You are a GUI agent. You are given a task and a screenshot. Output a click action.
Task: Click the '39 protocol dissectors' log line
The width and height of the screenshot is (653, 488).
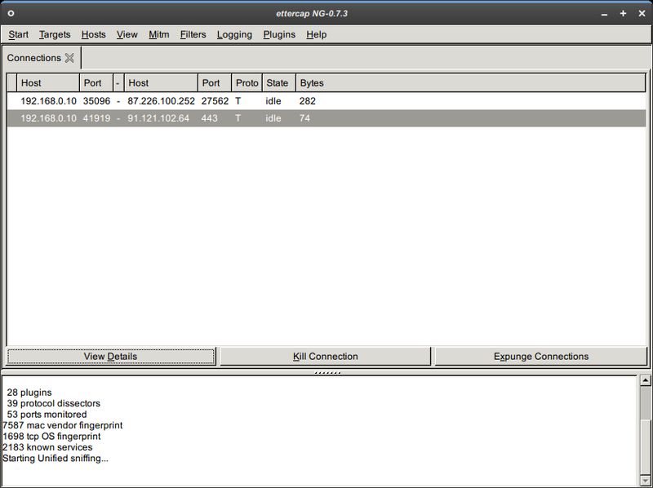pos(53,403)
